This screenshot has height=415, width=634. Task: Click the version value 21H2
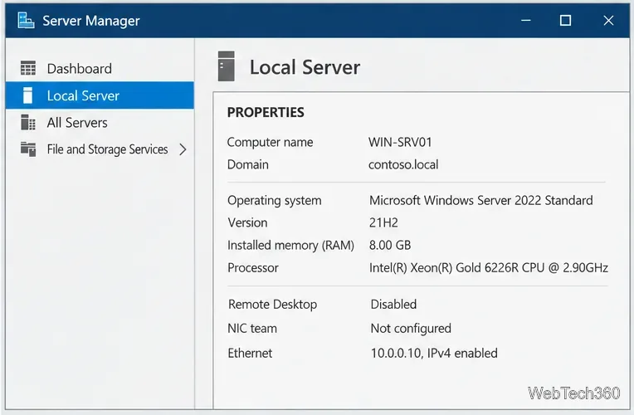pyautogui.click(x=383, y=223)
